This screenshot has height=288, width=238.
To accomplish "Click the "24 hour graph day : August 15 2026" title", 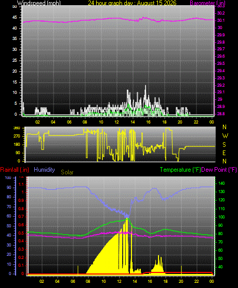I will coord(132,3).
